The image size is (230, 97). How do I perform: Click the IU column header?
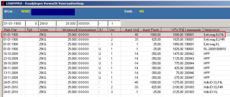tap(103, 30)
